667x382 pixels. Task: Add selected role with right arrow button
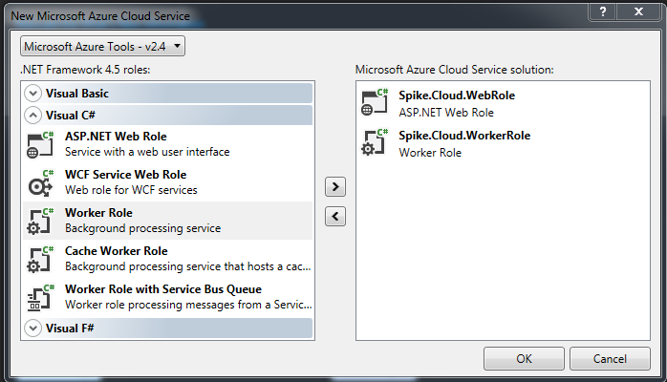tap(335, 186)
